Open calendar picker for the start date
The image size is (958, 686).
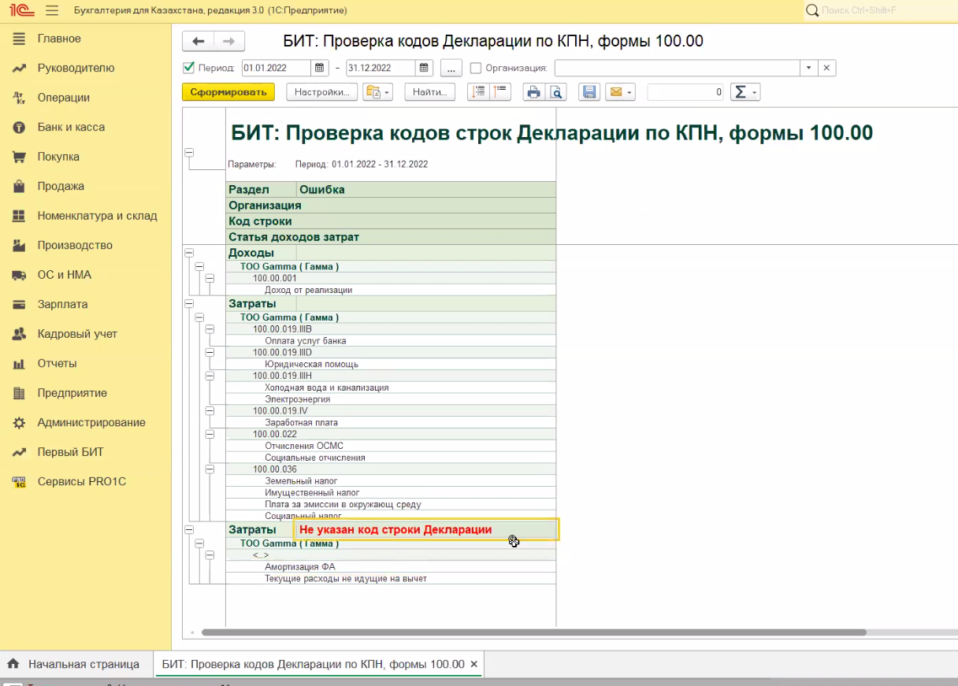[x=319, y=68]
